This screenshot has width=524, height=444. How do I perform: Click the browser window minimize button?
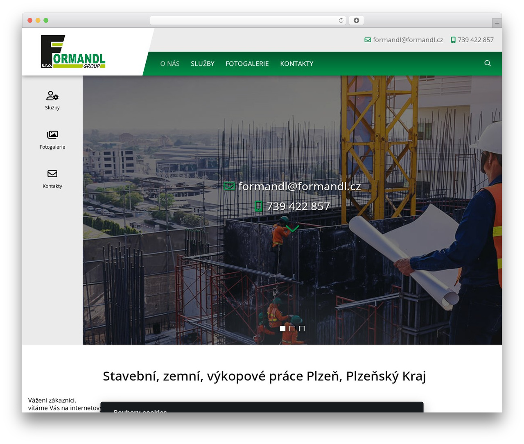[x=38, y=20]
